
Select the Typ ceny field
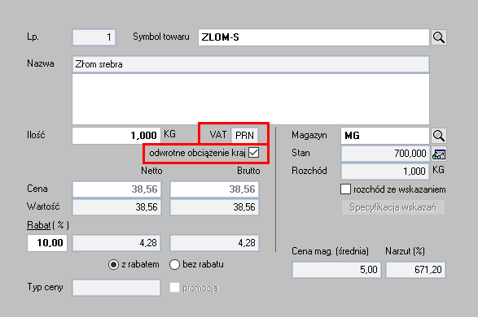coord(116,288)
